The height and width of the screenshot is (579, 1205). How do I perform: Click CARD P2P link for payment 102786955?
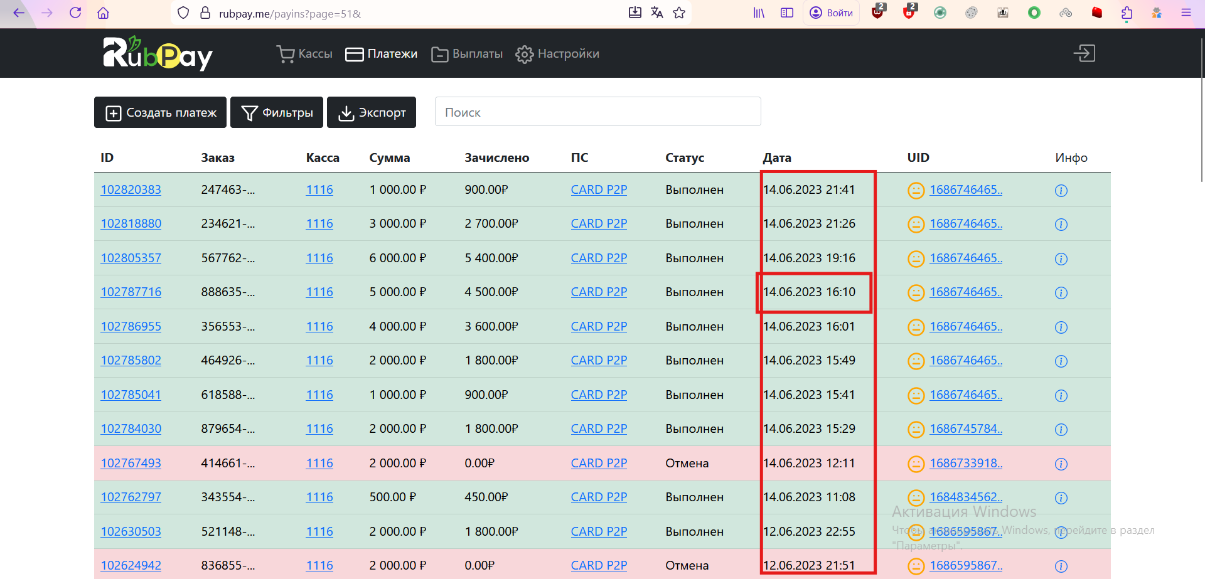point(599,327)
